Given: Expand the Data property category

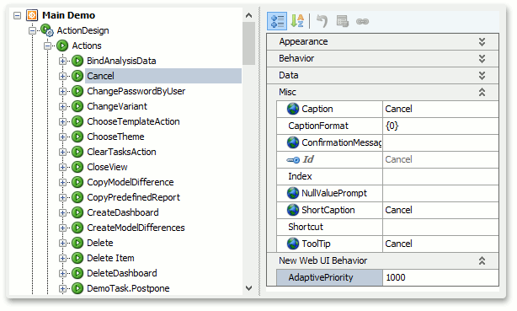Looking at the screenshot, I should point(482,76).
